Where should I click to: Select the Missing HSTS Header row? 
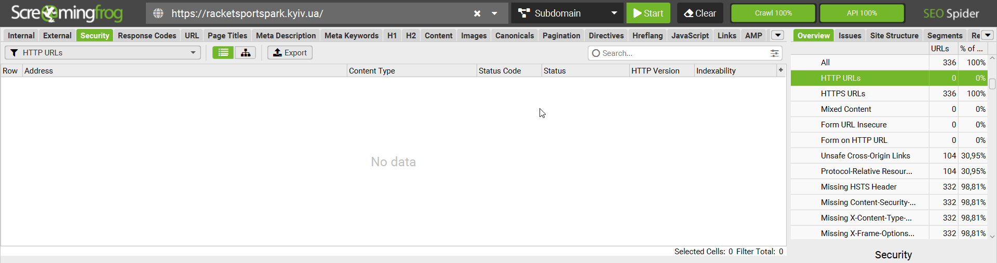coord(889,187)
